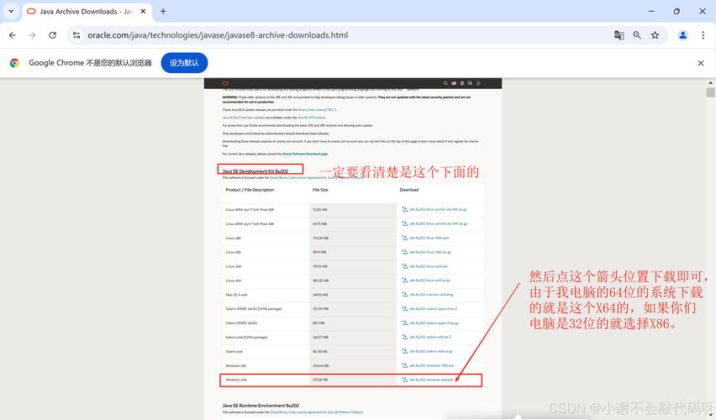Screen dimensions: 716x420
Task: Click the scrollbar up arrow
Action: coord(710,82)
